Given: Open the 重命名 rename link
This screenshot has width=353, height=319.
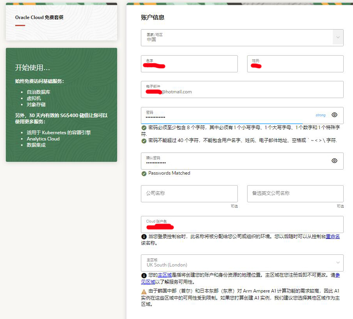Looking at the screenshot, I should click(333, 236).
